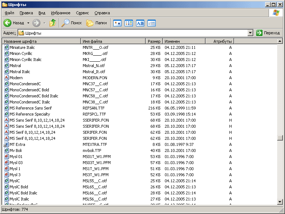Click the scrollbar down arrow

280,202
